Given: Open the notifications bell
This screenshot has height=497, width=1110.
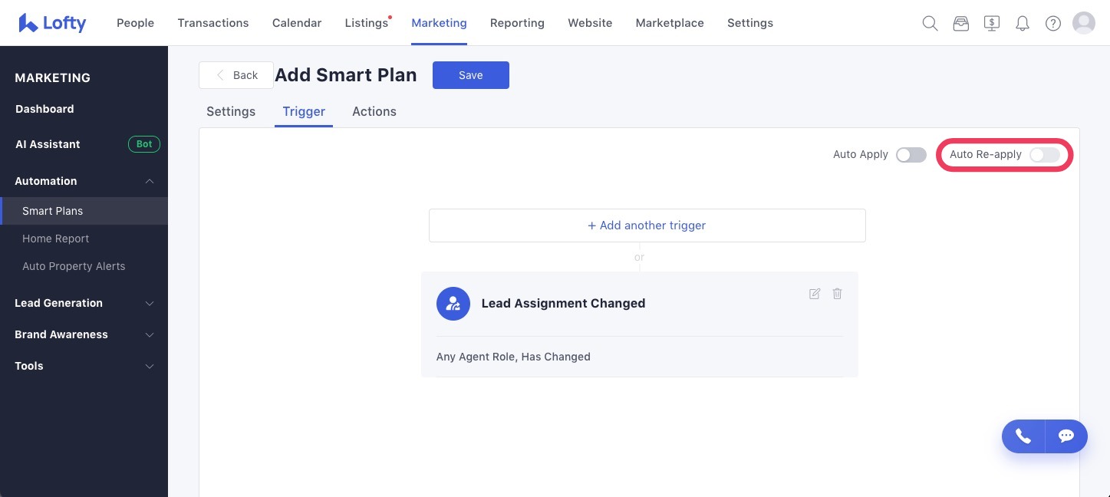Looking at the screenshot, I should pyautogui.click(x=1023, y=23).
